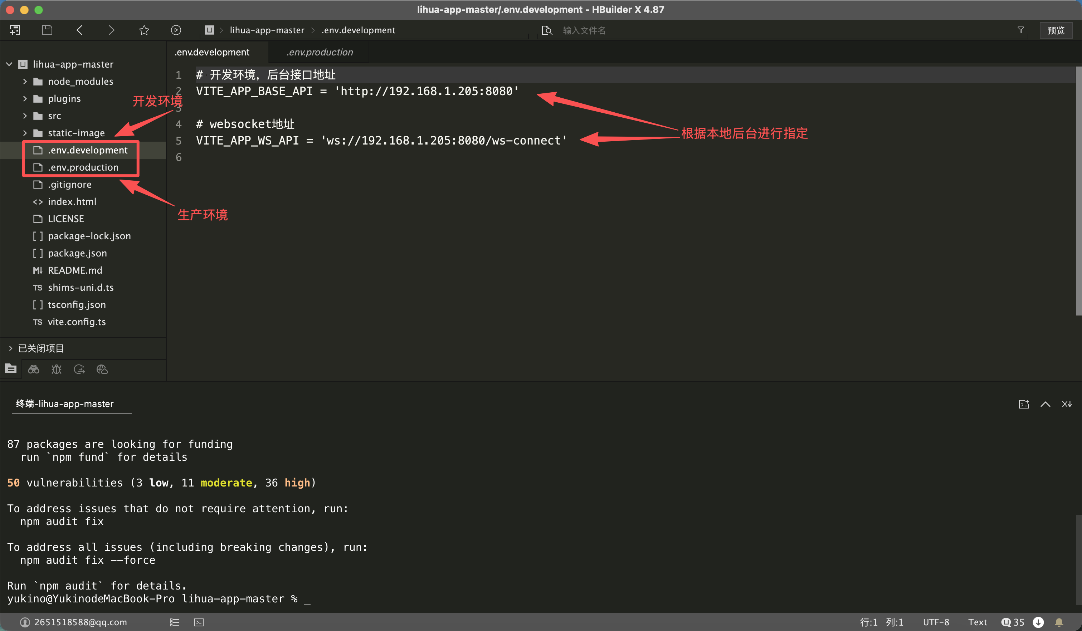The width and height of the screenshot is (1082, 631).
Task: Click the filter funnel icon
Action: point(1020,30)
